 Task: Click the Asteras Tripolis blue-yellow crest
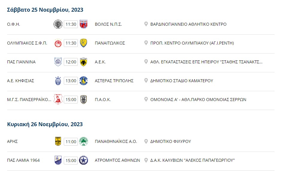click(84, 81)
